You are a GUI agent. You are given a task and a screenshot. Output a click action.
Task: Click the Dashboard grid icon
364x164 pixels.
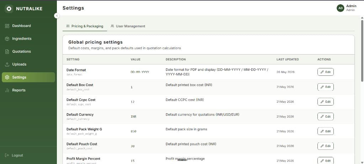pos(7,26)
